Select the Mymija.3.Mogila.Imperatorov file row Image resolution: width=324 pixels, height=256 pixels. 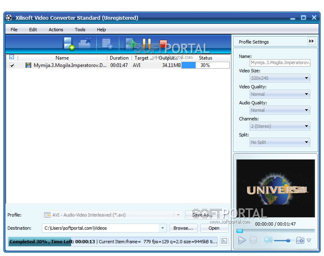118,65
